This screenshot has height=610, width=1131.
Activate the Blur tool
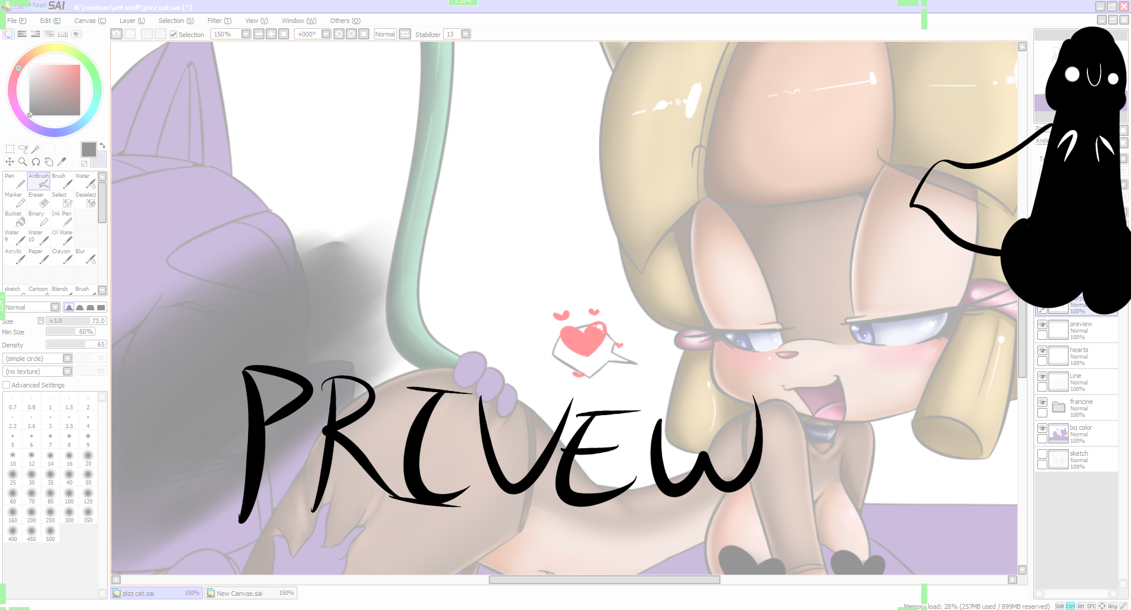(85, 256)
